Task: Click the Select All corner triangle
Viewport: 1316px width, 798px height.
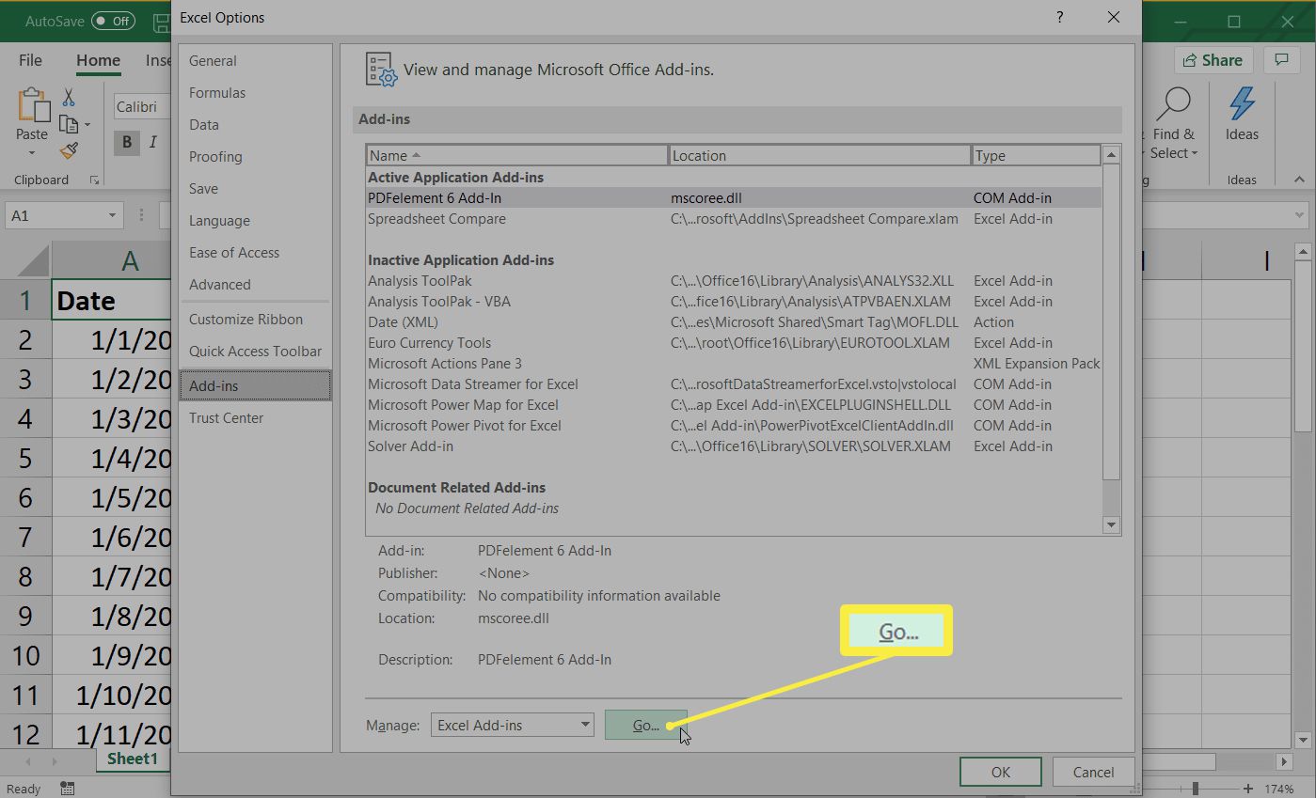Action: pos(33,260)
